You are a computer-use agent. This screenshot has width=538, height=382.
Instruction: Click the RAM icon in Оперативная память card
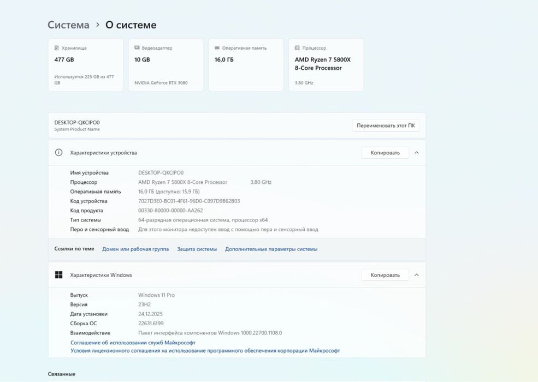(x=217, y=48)
